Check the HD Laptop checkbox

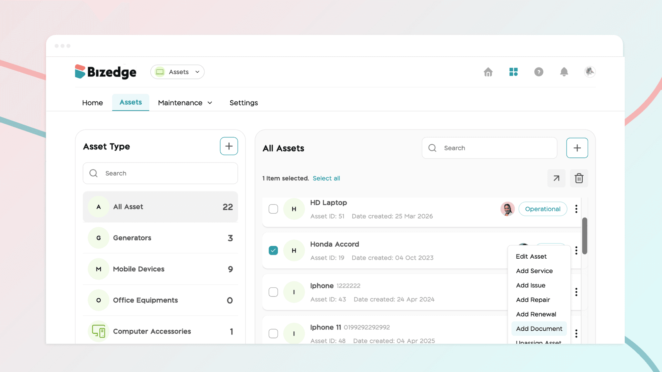click(273, 209)
